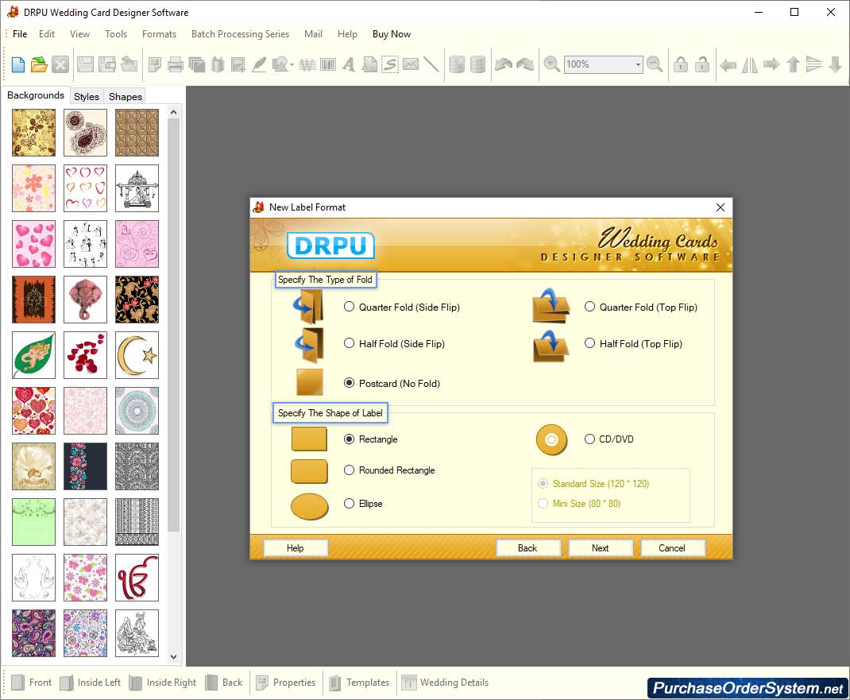Click the backgrounds panel scroll up arrow
Viewport: 850px width, 700px height.
click(x=173, y=112)
